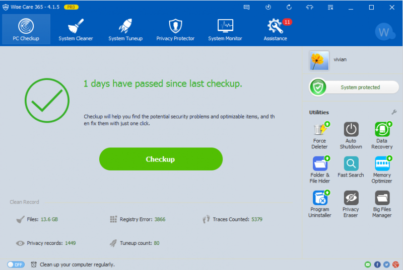Open Privacy Eraser utility

tap(351, 204)
